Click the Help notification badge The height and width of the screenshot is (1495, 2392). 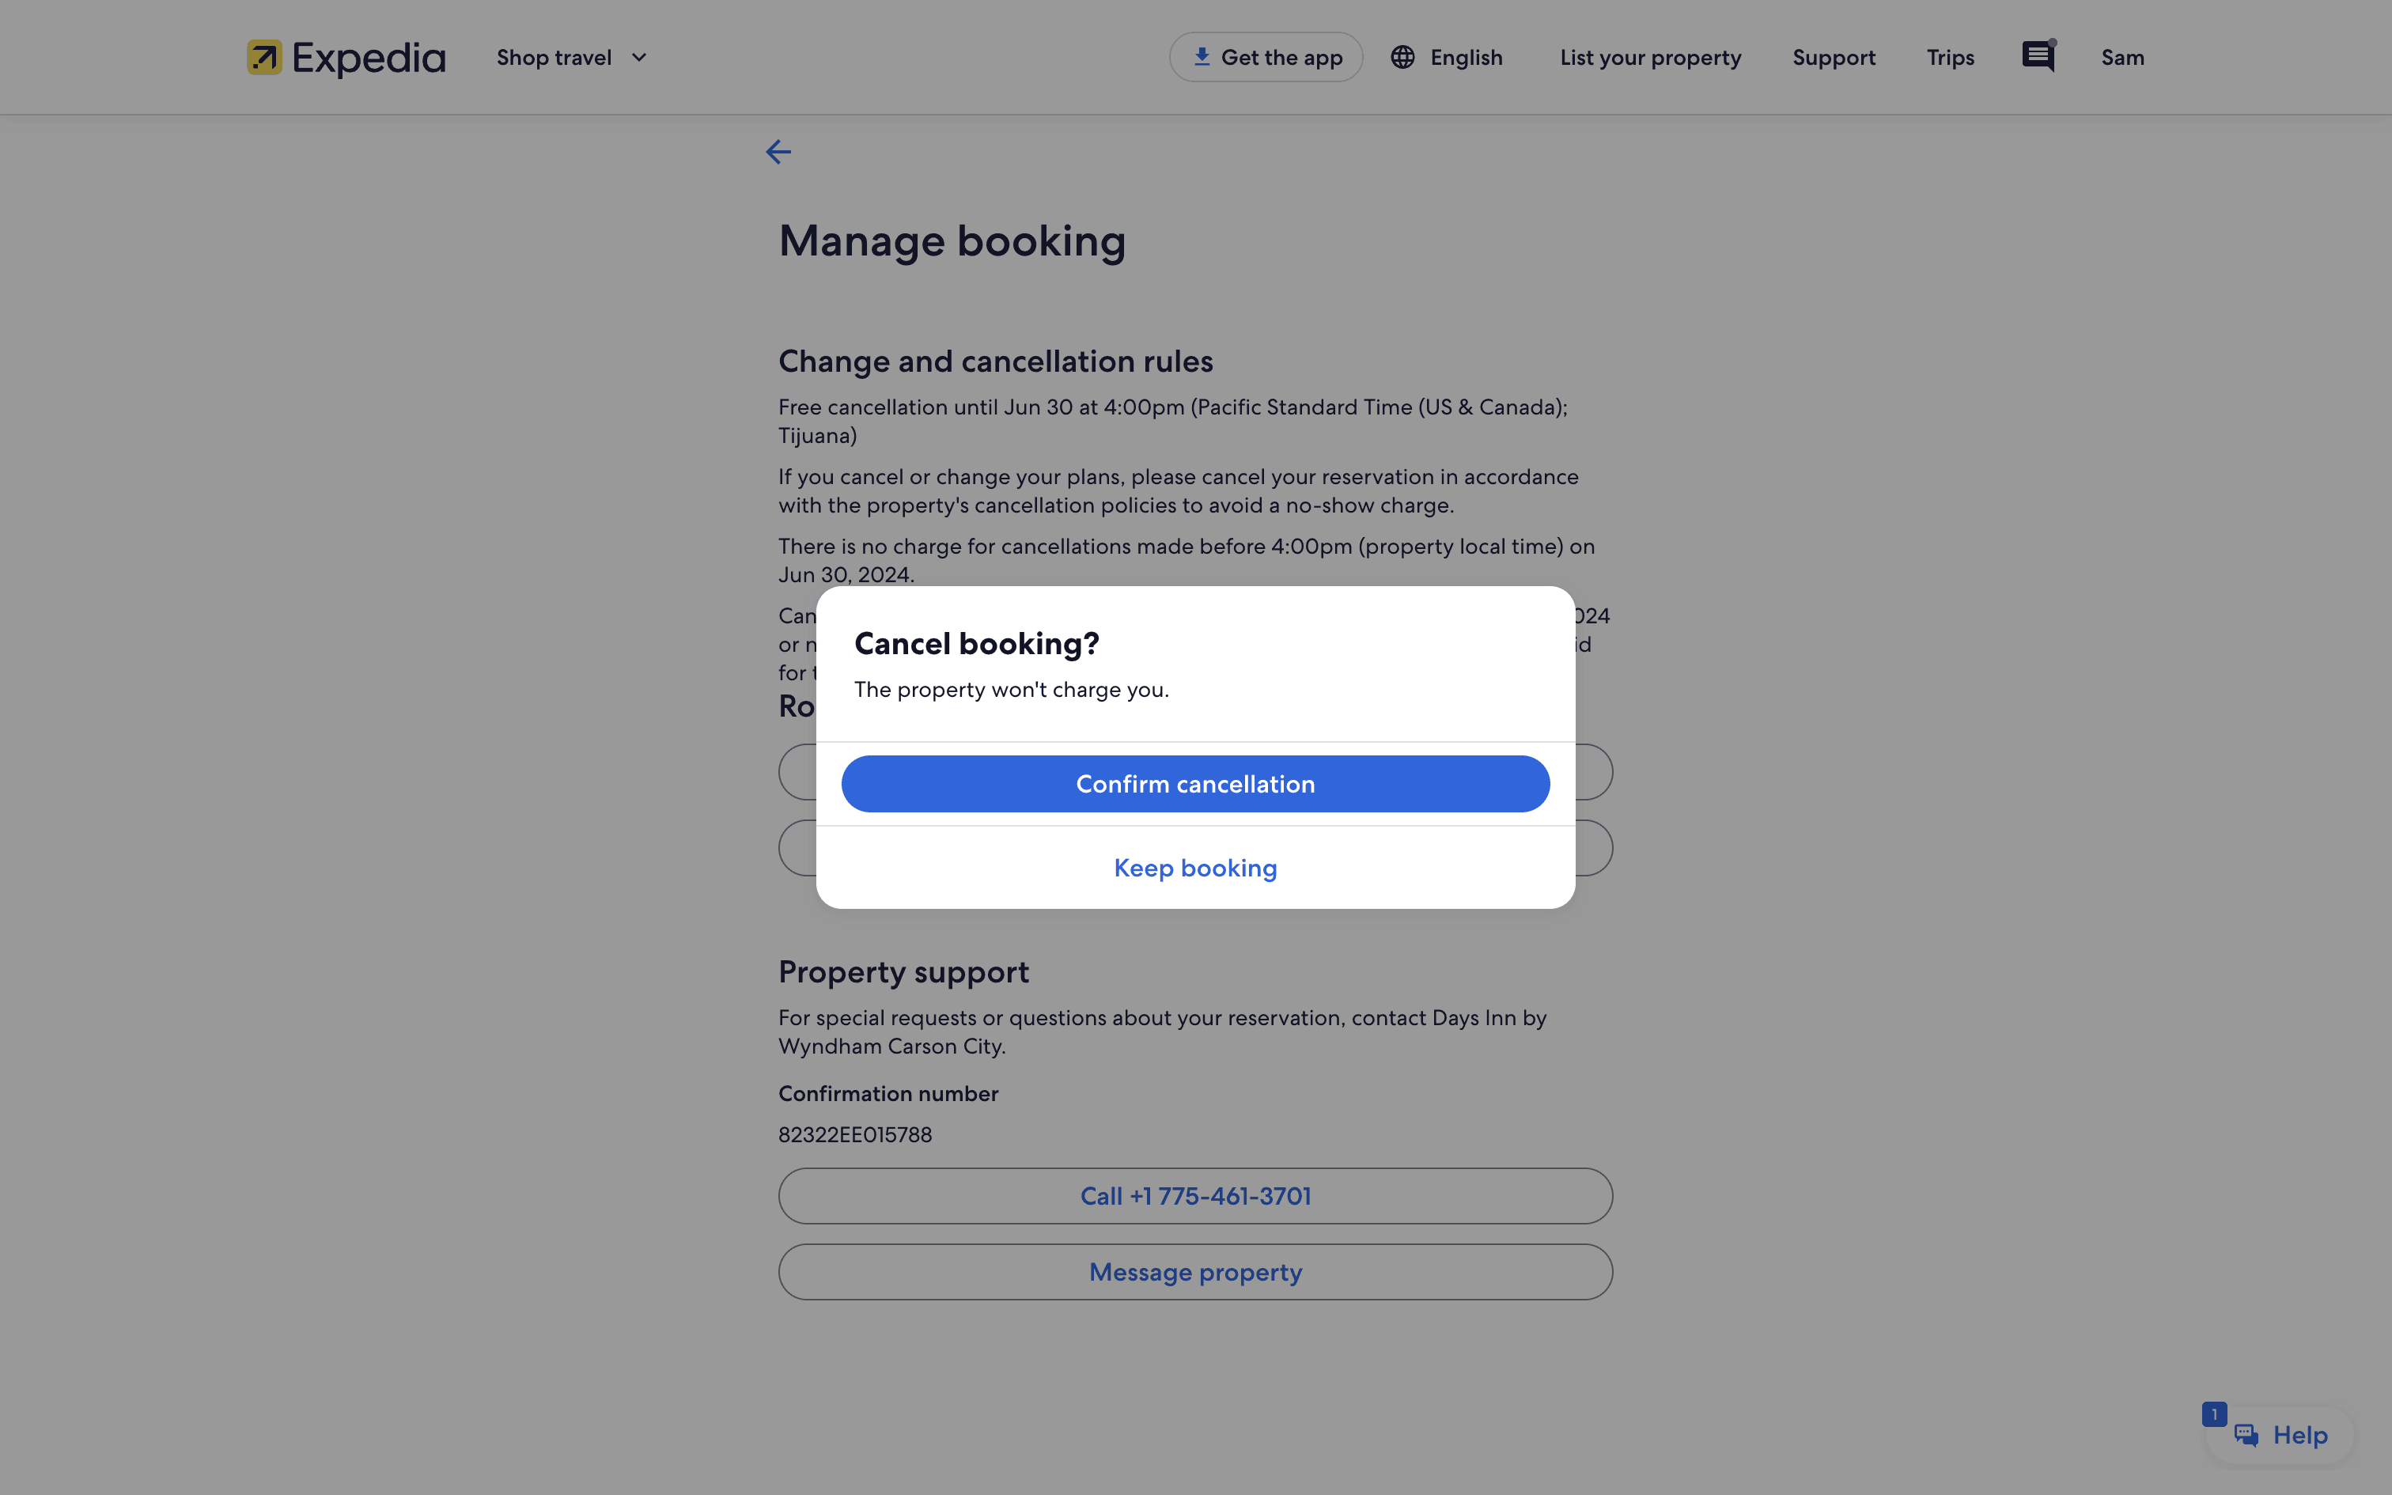pyautogui.click(x=2214, y=1414)
